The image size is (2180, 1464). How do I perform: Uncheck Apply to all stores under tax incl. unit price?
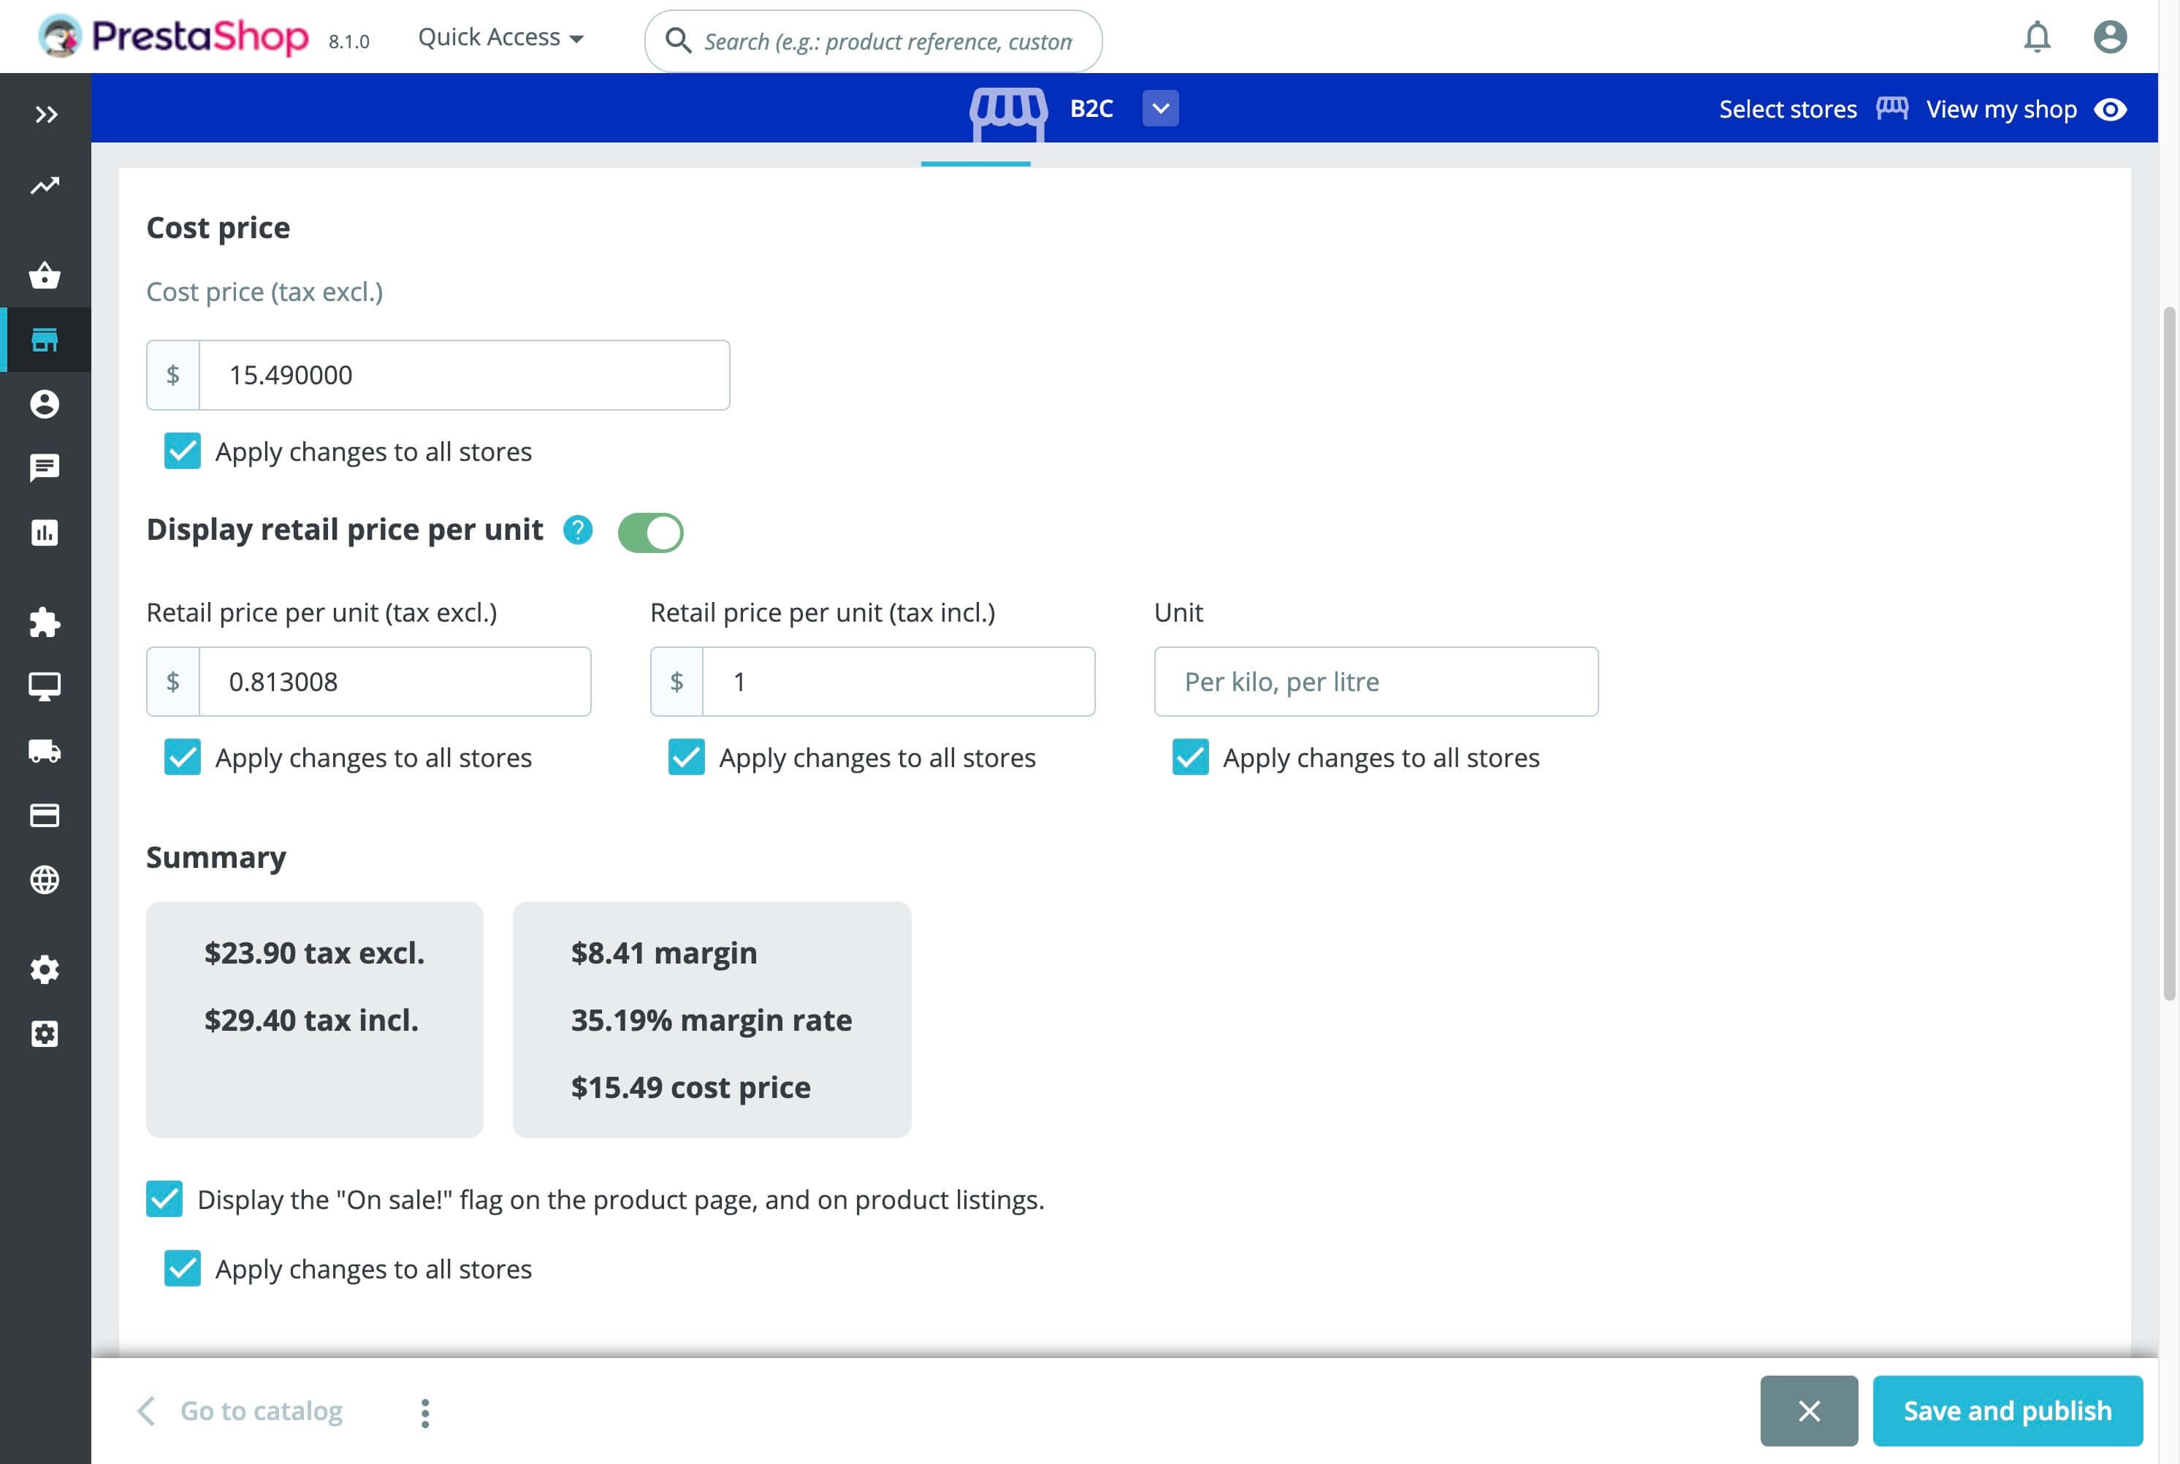(686, 758)
